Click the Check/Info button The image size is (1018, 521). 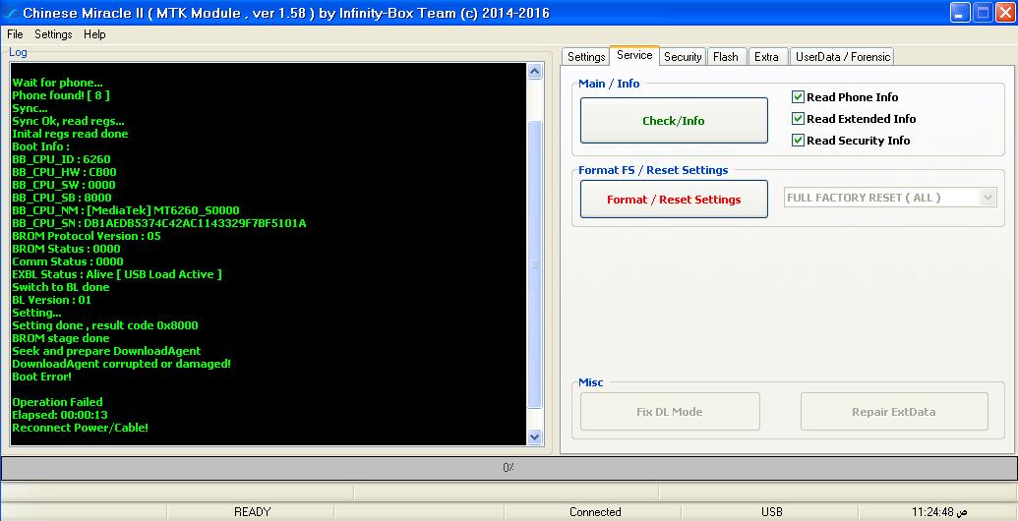click(673, 121)
